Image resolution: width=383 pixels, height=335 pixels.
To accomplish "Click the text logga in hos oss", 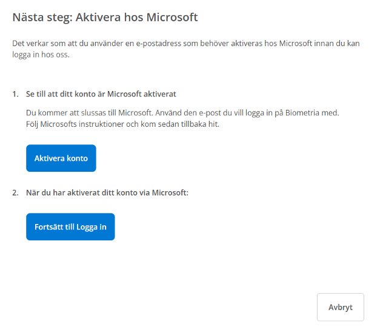I will pos(41,55).
